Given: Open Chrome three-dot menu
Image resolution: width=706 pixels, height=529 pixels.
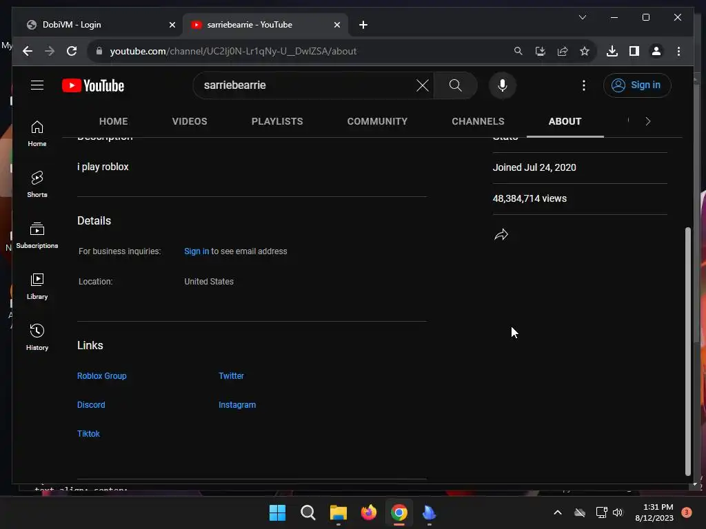Looking at the screenshot, I should (678, 51).
